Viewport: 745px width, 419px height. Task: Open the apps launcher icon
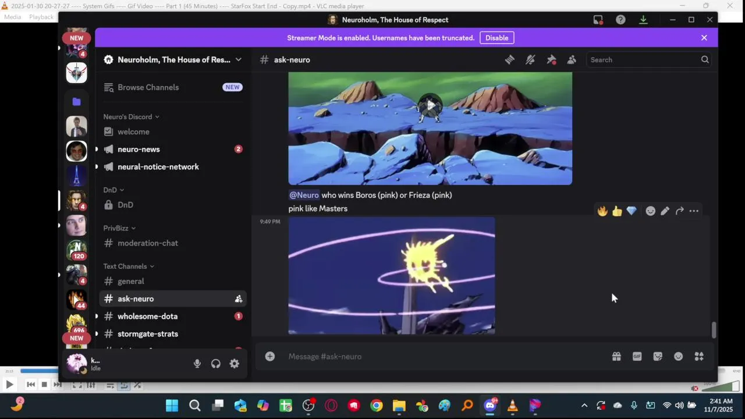pos(699,356)
